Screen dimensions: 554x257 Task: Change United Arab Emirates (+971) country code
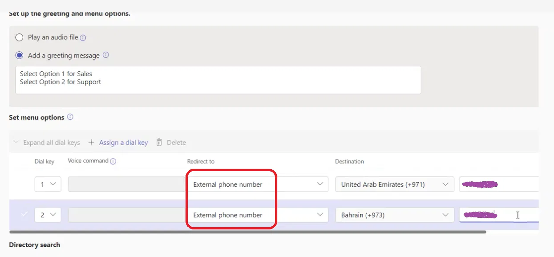pos(394,184)
